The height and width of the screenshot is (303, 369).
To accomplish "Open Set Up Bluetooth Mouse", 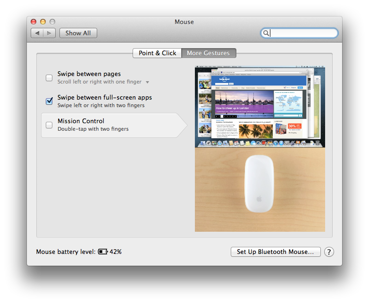I will click(276, 252).
